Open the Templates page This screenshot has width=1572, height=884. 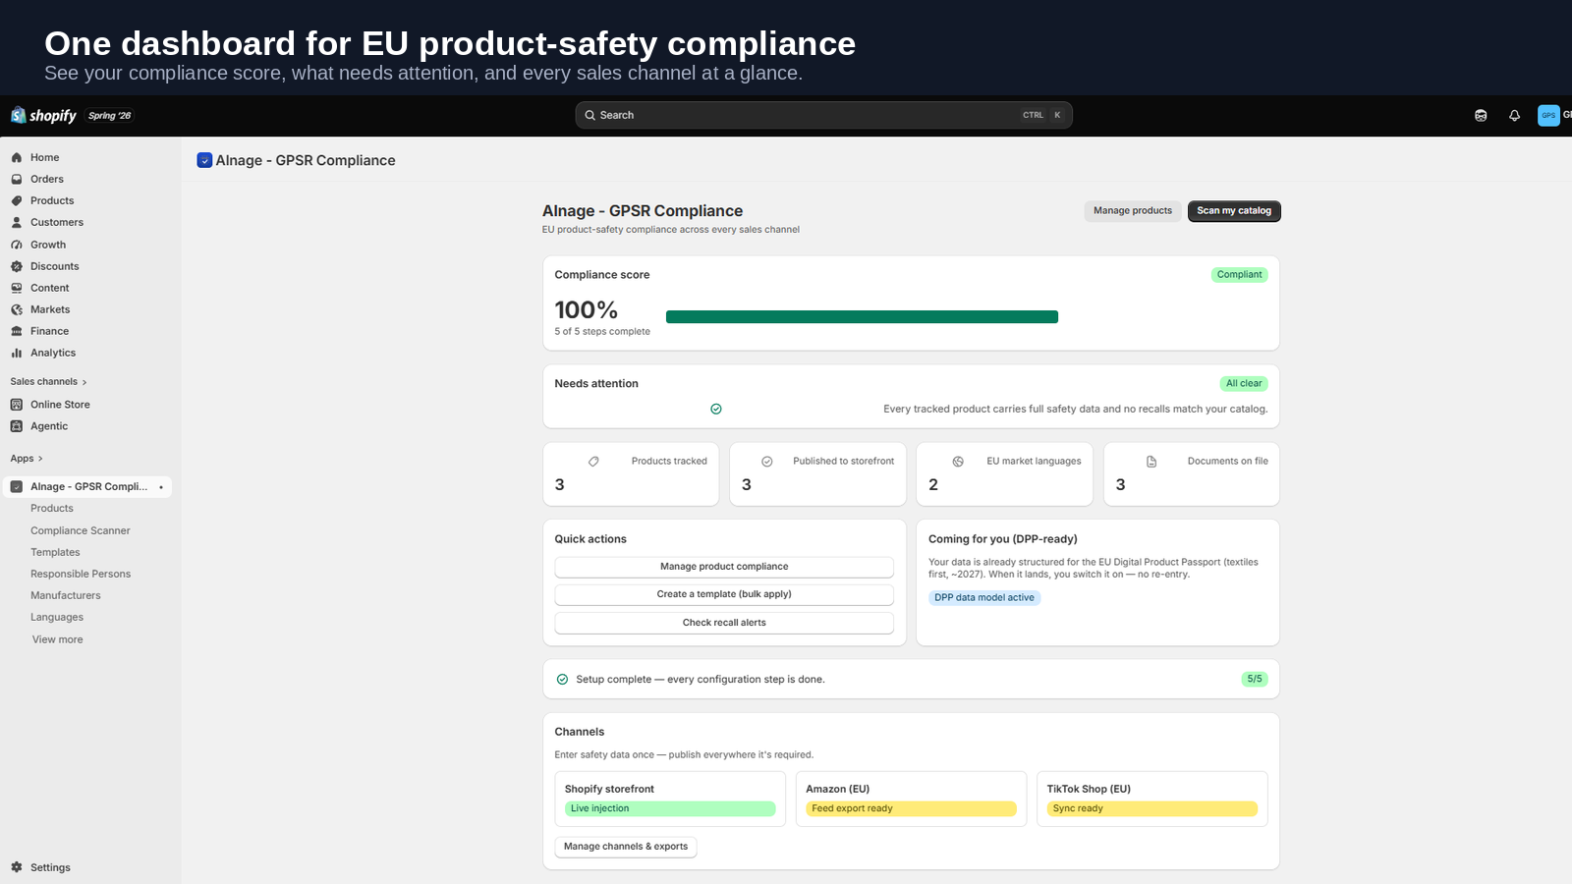55,552
